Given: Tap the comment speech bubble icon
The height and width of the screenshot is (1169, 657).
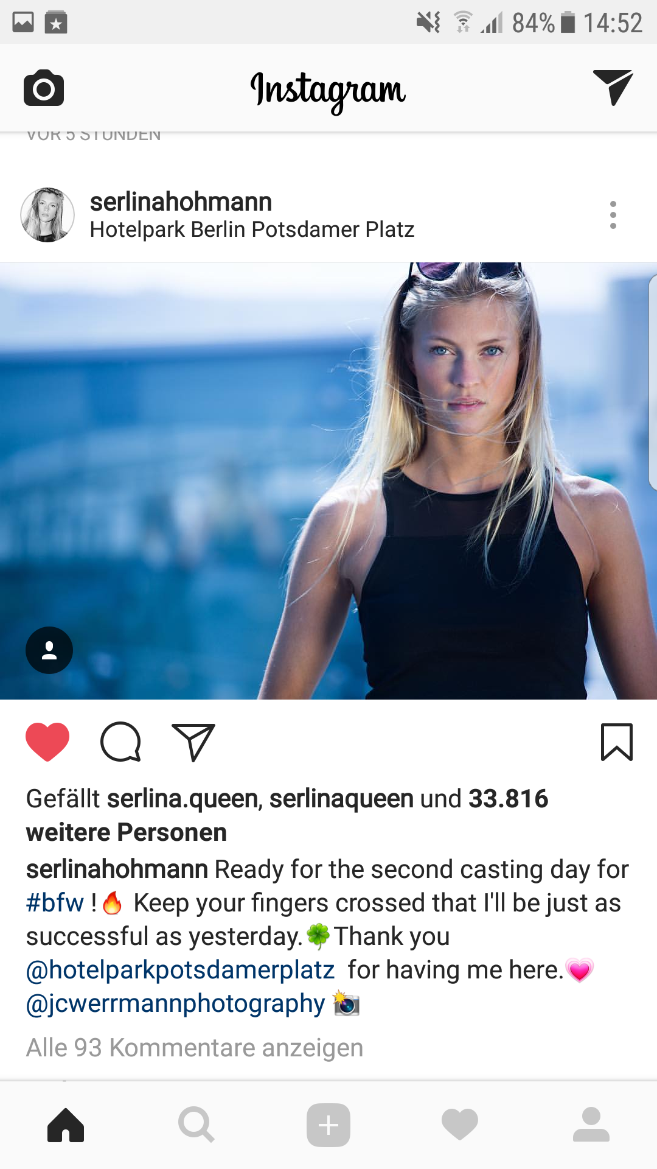Looking at the screenshot, I should 120,742.
